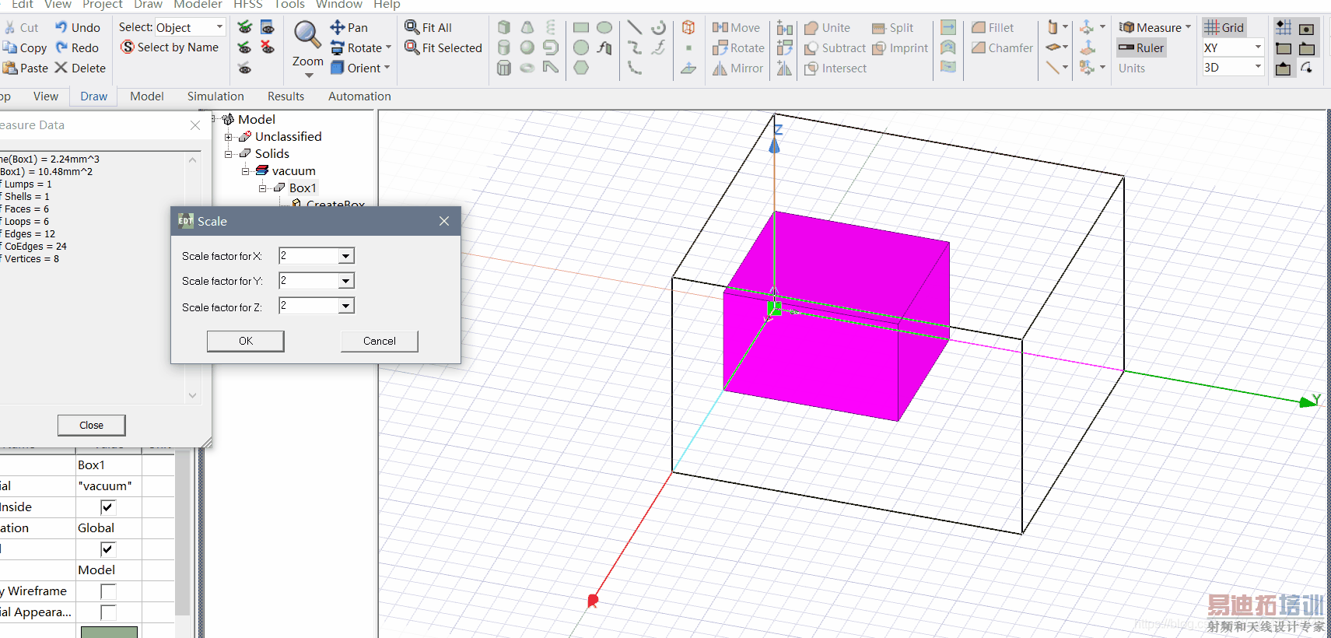Click the object color swatch in properties
Screen dimensions: 1331x638
pos(109,632)
